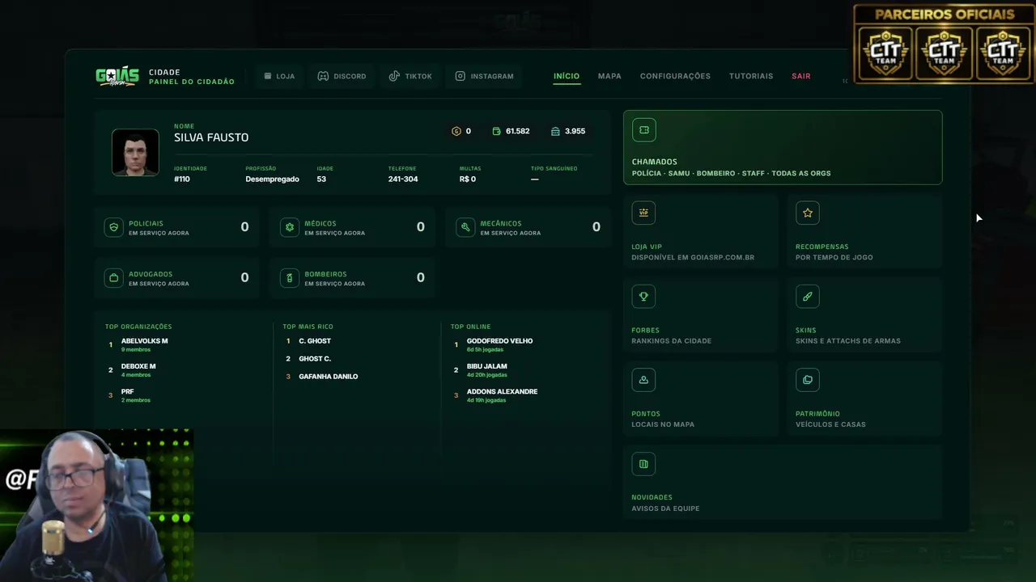Screen dimensions: 1036x582
Task: Click the Advogados briefcase icon
Action: [x=113, y=278]
